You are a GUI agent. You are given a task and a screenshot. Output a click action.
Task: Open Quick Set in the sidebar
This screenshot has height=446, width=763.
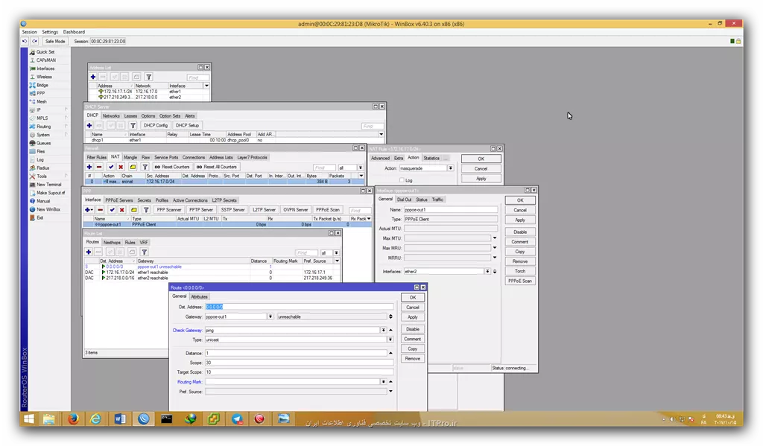pyautogui.click(x=45, y=52)
